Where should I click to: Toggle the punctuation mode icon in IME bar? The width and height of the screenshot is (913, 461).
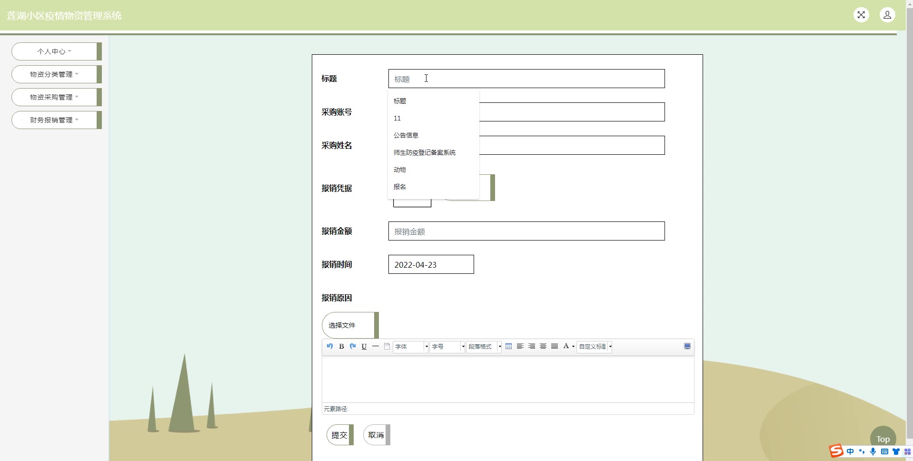point(862,451)
